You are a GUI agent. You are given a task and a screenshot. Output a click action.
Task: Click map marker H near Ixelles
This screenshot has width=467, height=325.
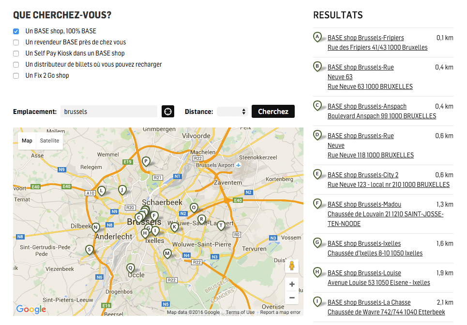click(145, 233)
